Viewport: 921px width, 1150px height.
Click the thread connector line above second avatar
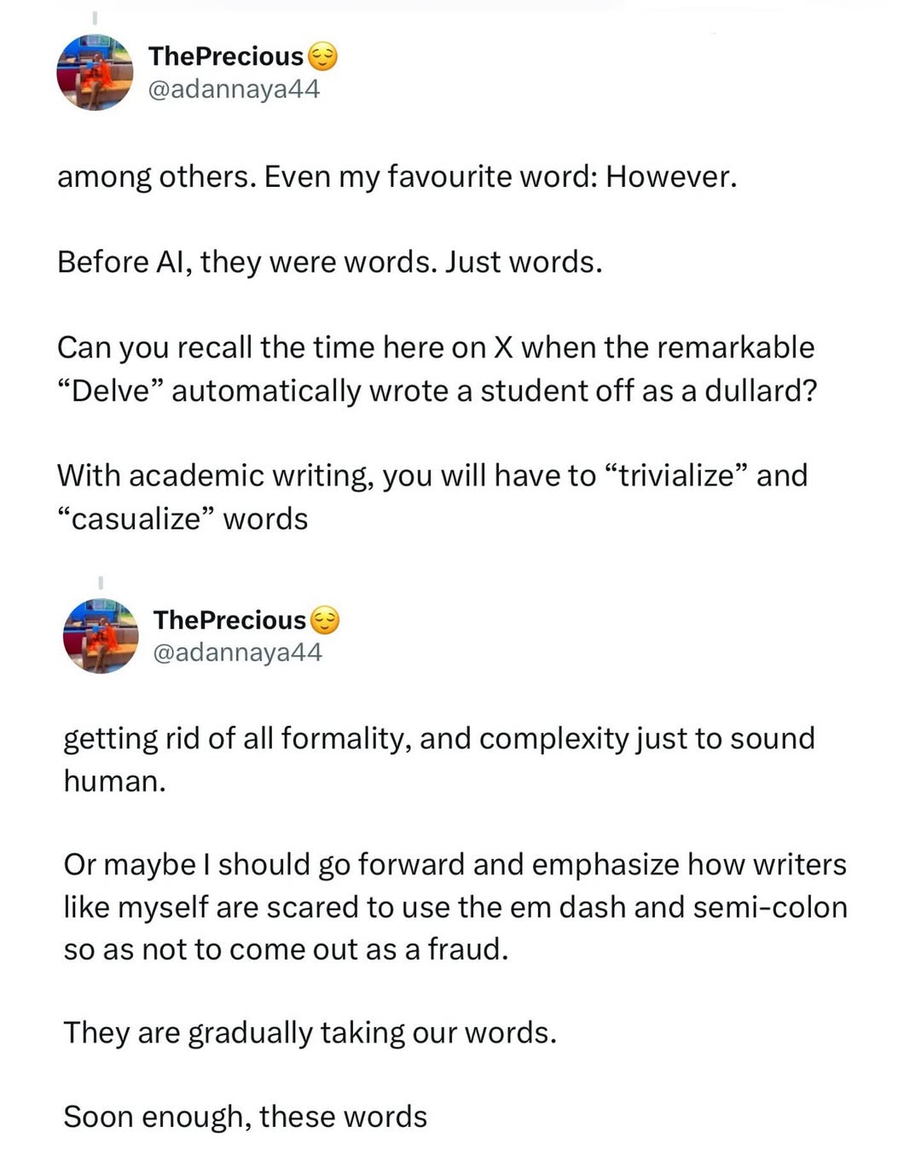click(x=101, y=582)
